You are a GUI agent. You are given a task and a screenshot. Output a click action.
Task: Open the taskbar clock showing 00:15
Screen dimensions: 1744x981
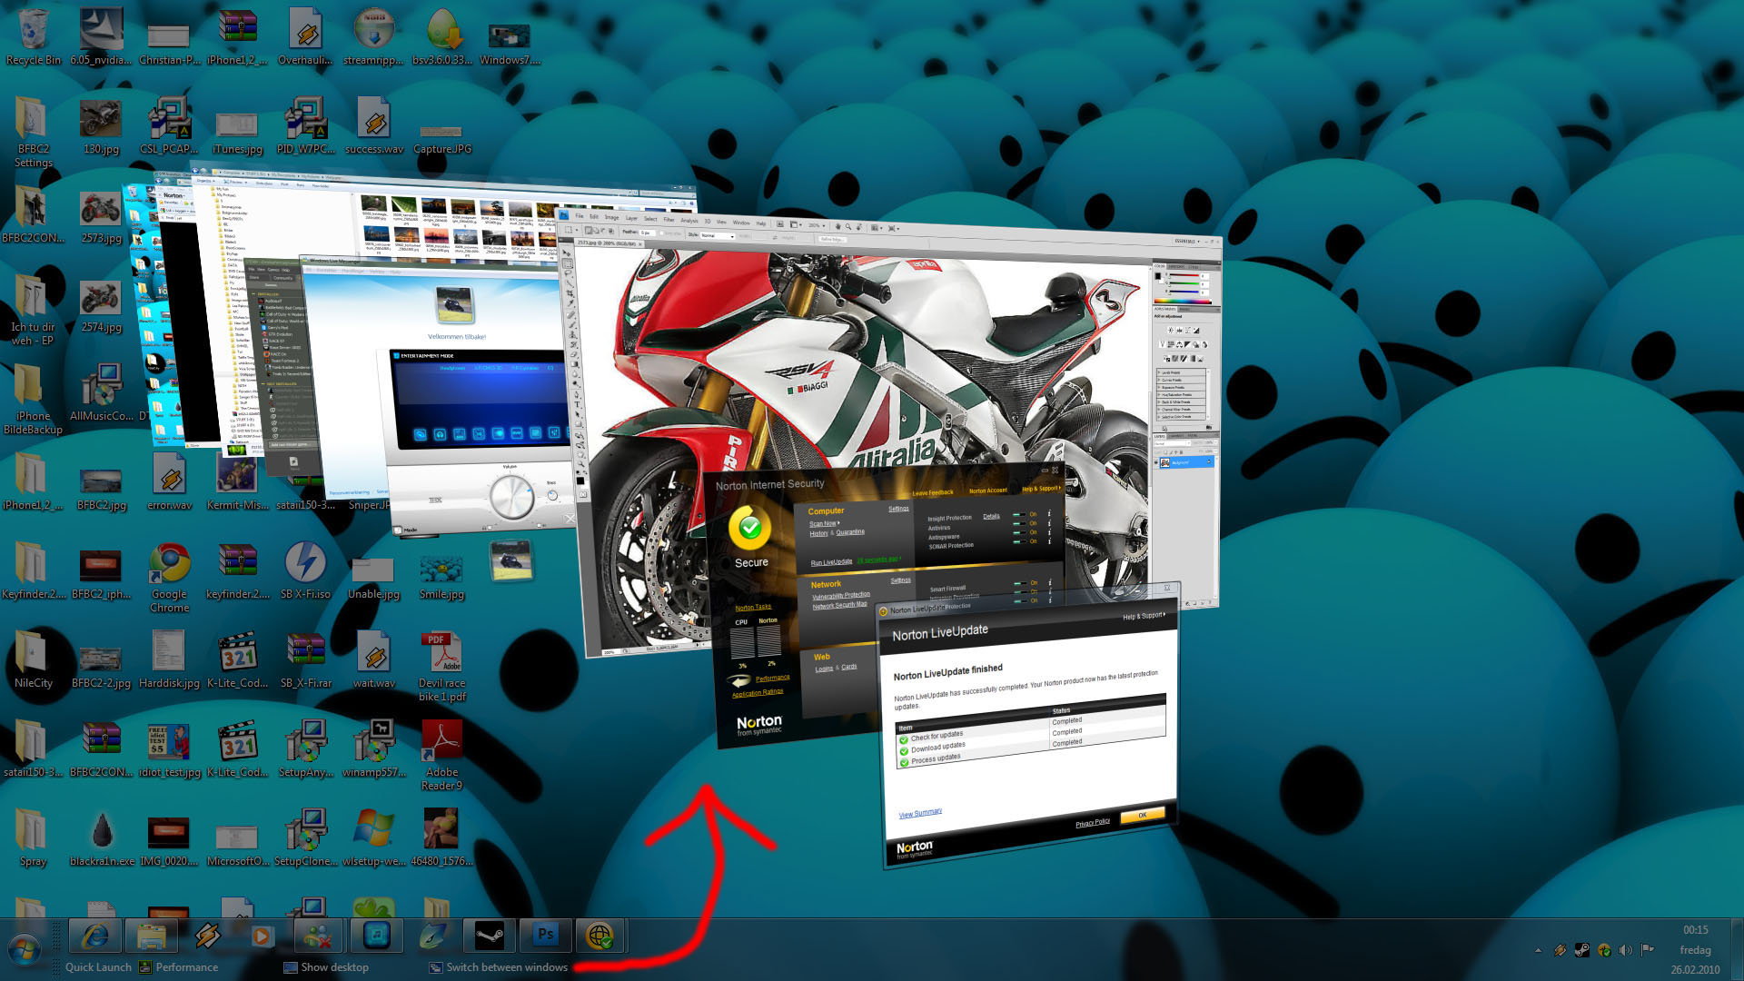(x=1695, y=949)
